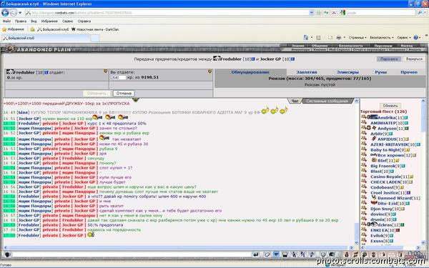Click the credits amount input field
The image size is (429, 268).
point(119,77)
